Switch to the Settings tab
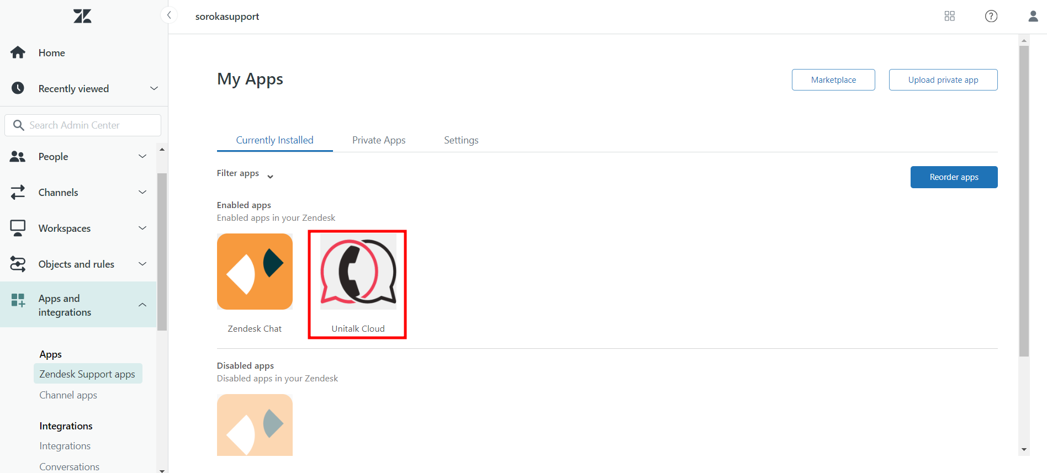The width and height of the screenshot is (1047, 473). (x=461, y=140)
